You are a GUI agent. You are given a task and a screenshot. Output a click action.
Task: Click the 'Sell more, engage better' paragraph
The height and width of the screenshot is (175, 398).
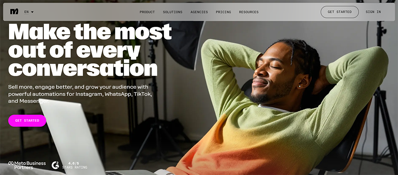click(80, 94)
